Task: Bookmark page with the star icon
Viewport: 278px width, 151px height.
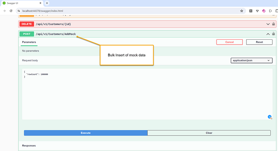Action: (x=242, y=11)
